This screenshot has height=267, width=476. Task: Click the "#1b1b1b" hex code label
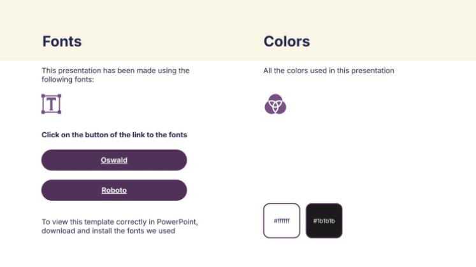click(324, 221)
